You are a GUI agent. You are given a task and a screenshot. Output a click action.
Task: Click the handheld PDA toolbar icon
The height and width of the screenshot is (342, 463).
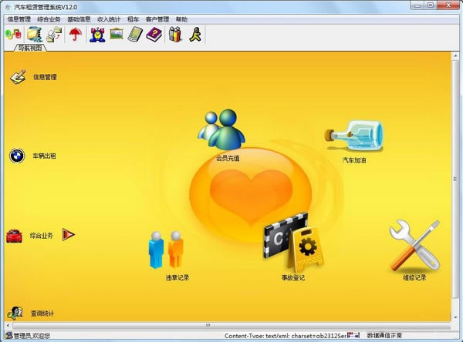tap(135, 34)
